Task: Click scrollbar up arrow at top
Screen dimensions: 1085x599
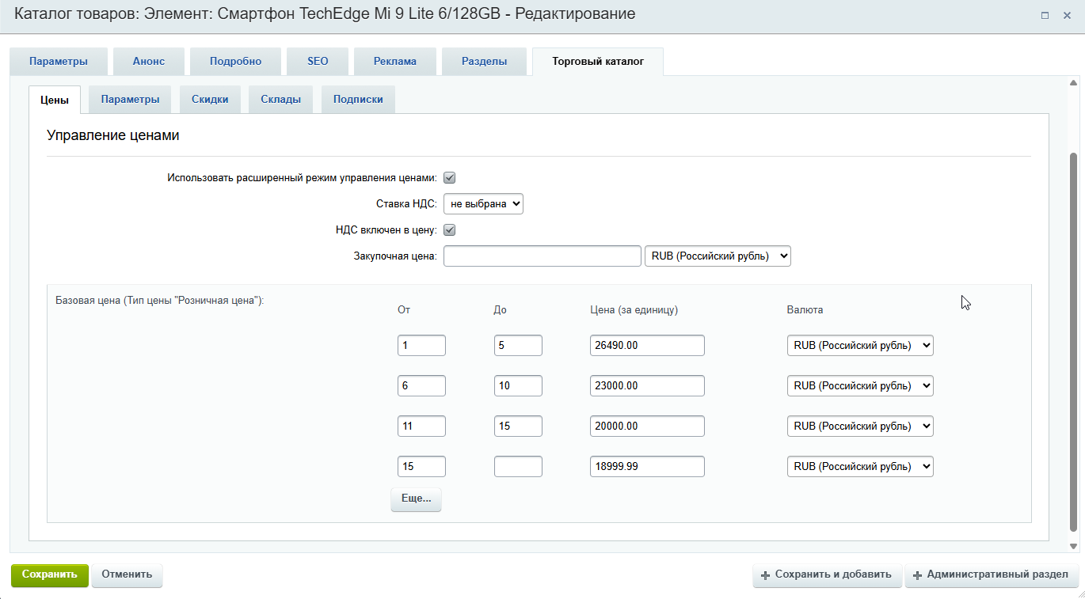Action: (1073, 82)
